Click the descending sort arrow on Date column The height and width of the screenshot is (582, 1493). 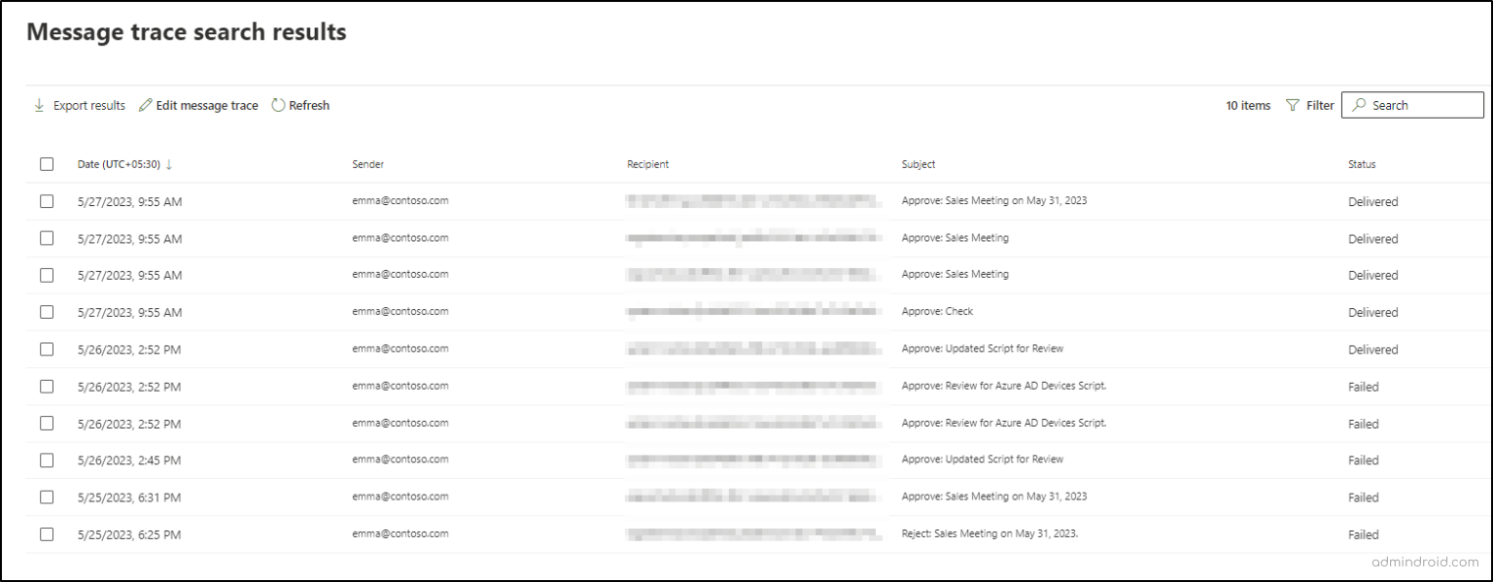coord(169,164)
